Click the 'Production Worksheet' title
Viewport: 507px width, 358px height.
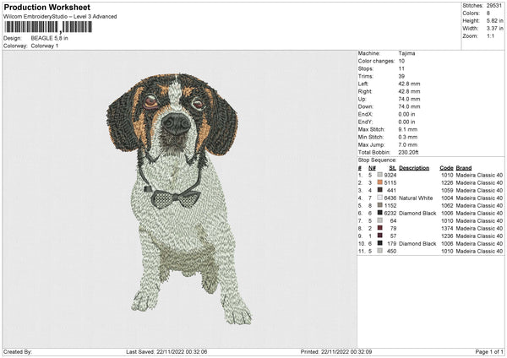(46, 7)
